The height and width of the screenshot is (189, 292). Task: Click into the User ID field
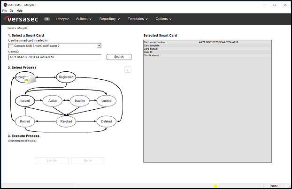(x=55, y=57)
